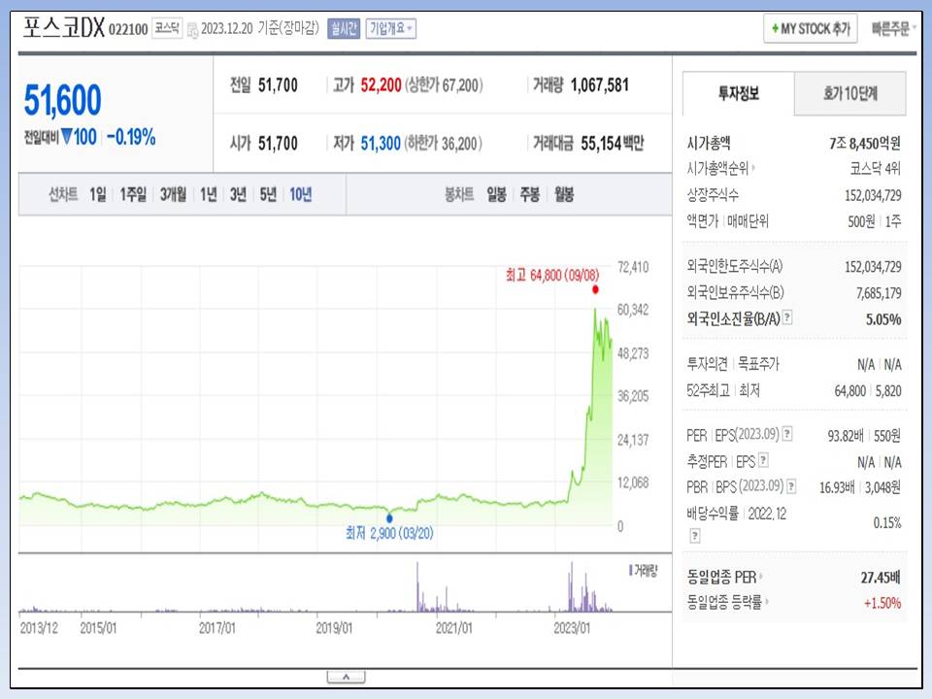
Task: Show 주봉 weekly candle chart
Action: pyautogui.click(x=530, y=194)
